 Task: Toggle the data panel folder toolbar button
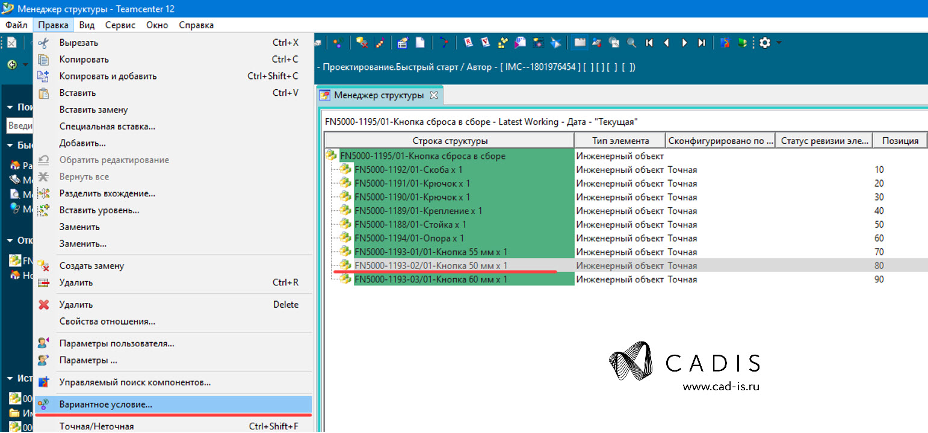coord(580,43)
